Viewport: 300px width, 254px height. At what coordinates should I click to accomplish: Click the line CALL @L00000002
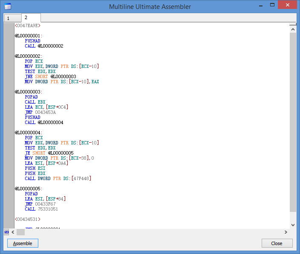[x=44, y=46]
